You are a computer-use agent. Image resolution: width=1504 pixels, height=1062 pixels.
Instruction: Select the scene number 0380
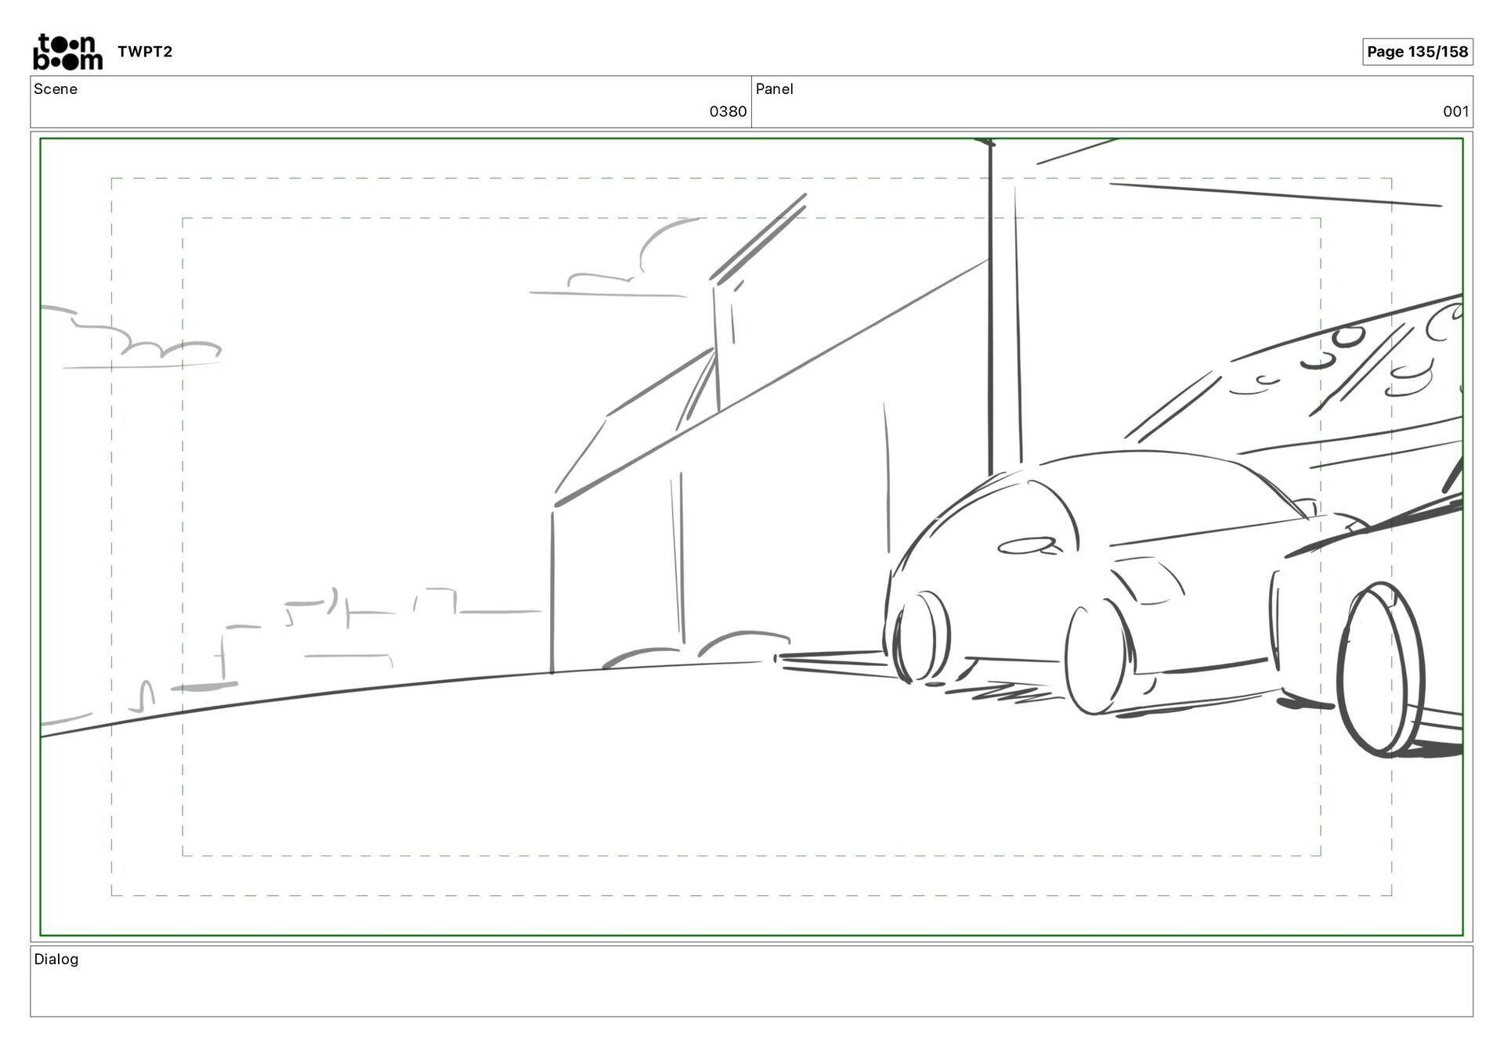(x=727, y=112)
